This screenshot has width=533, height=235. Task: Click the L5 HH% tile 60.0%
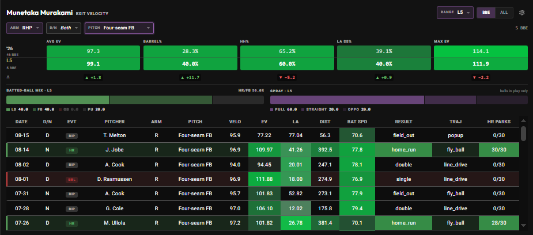point(287,64)
